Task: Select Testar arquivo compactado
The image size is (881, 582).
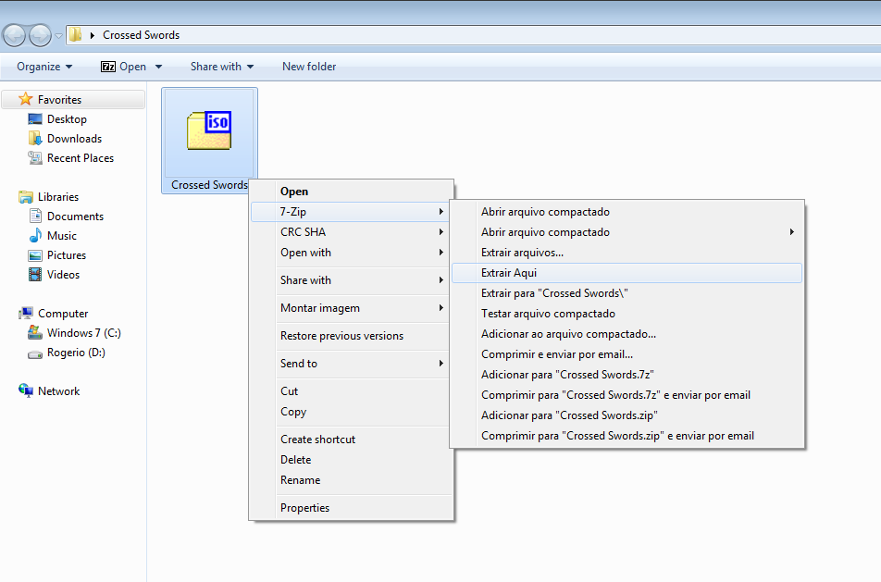Action: (x=548, y=314)
